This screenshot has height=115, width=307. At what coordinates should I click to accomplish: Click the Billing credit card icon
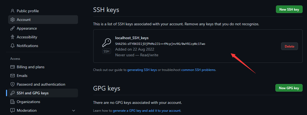12,67
